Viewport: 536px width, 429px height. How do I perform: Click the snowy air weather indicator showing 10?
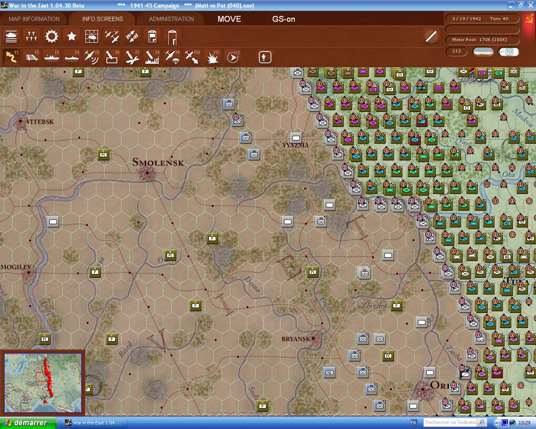click(509, 52)
